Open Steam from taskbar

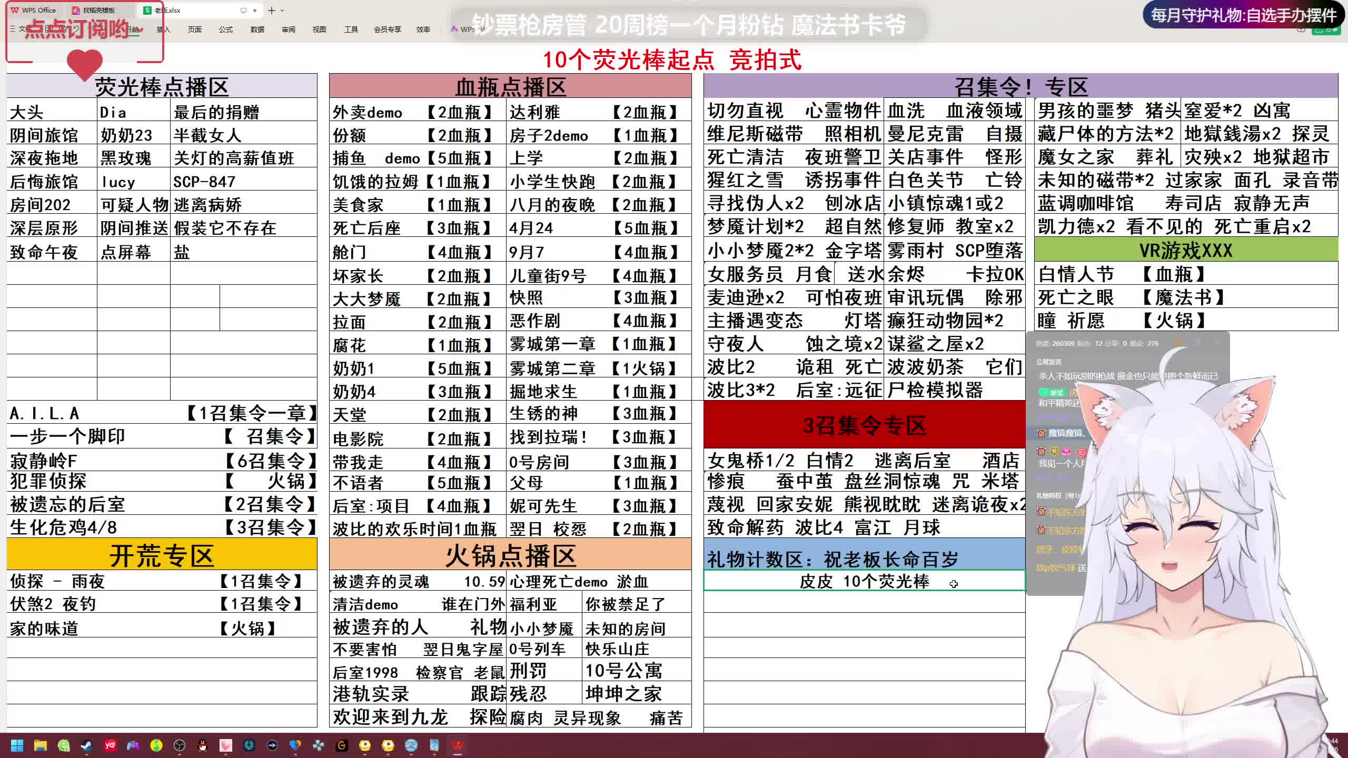coord(86,745)
